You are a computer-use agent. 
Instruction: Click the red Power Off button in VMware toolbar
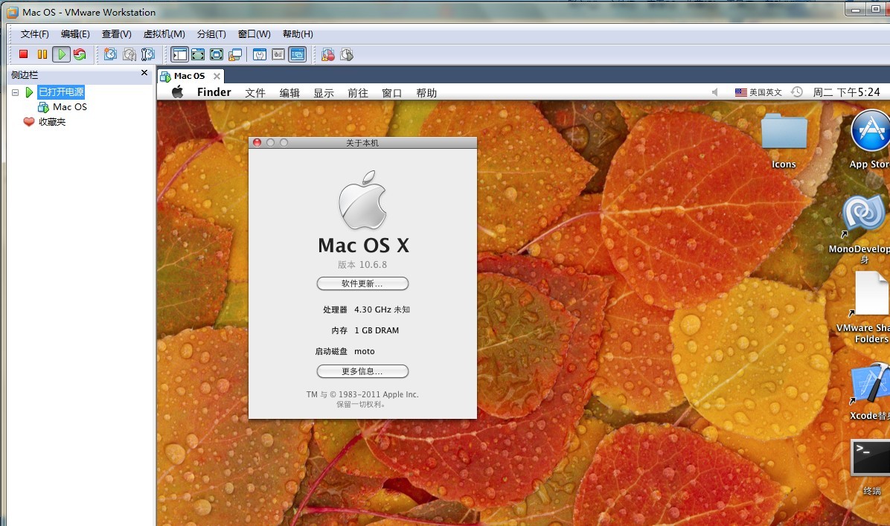(x=23, y=54)
